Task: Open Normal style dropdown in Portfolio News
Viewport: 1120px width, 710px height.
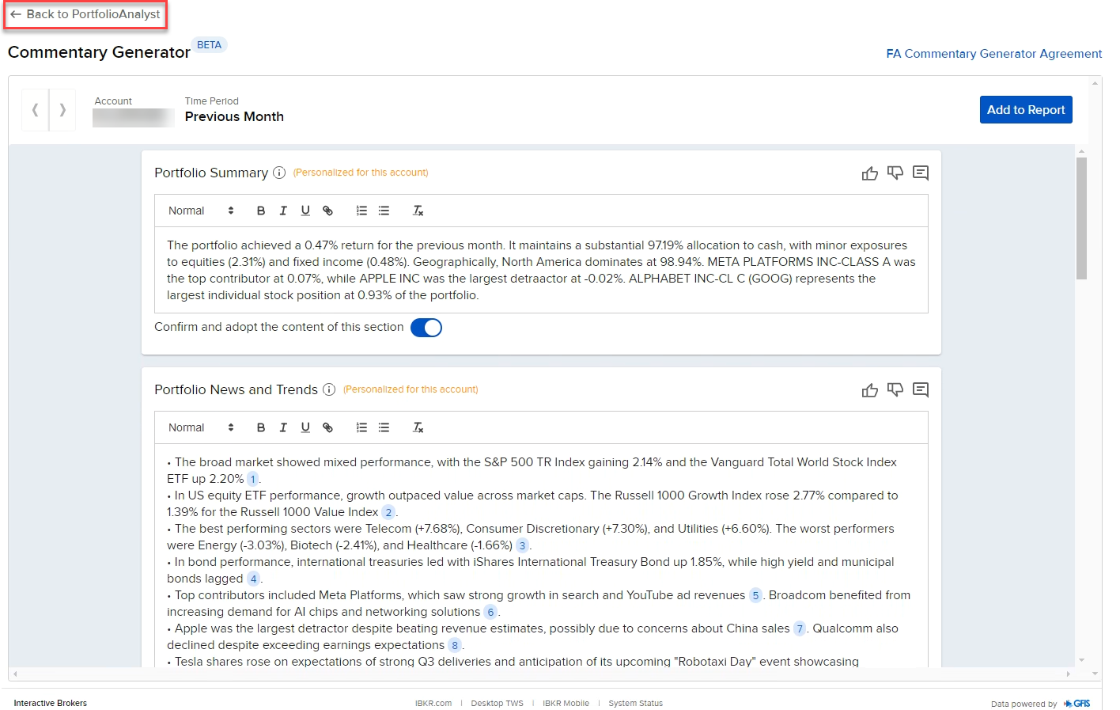Action: tap(201, 427)
